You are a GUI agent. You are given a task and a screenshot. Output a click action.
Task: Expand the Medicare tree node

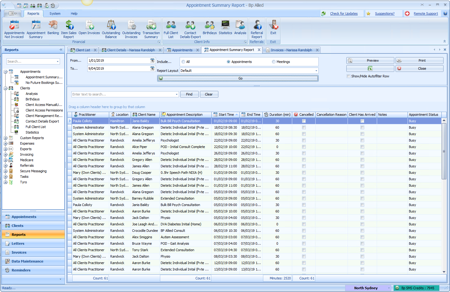click(x=6, y=160)
